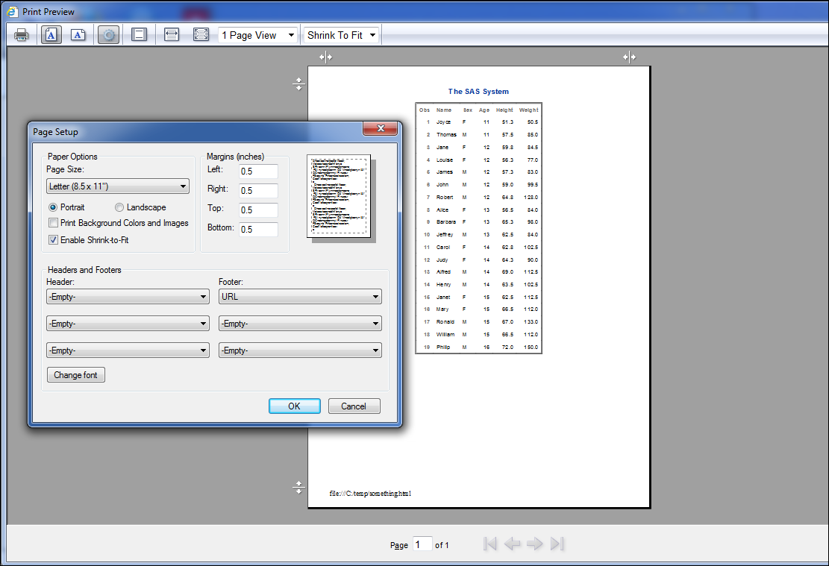Screen dimensions: 829x566
Task: Toggle headers and footers visibility icon
Action: [x=139, y=34]
